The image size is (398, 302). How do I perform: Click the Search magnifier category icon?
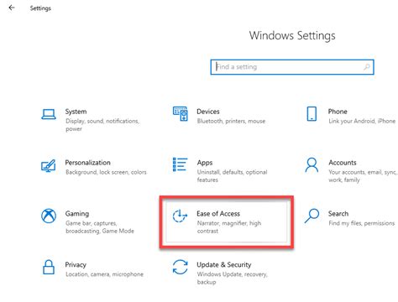(x=312, y=216)
